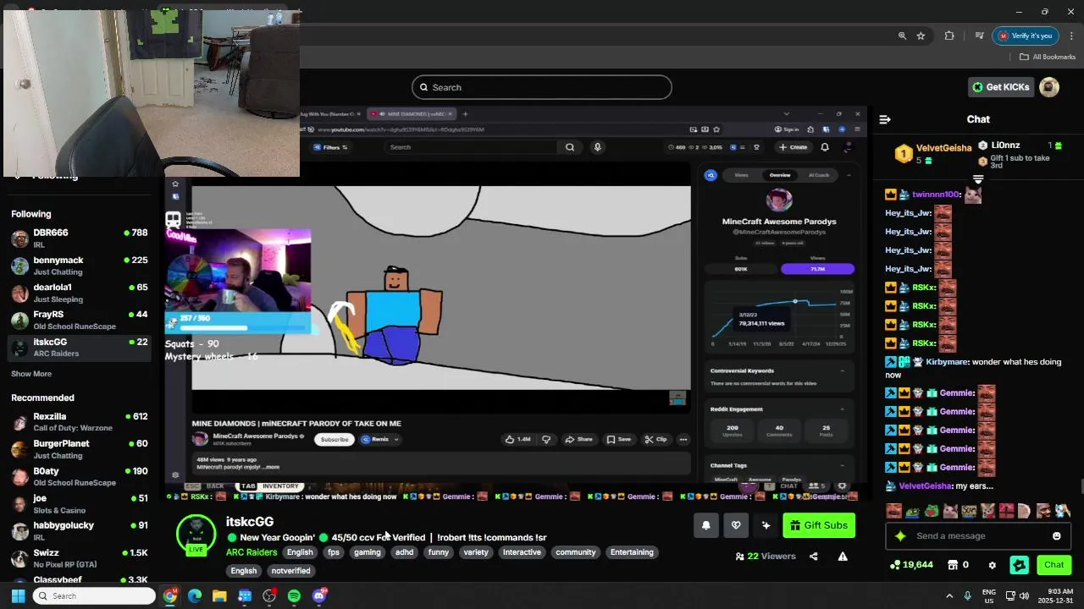Screen dimensions: 1084x609
Task: Report stream via warning triangle icon
Action: (843, 557)
